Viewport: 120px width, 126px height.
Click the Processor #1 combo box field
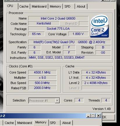pyautogui.click(x=44, y=101)
